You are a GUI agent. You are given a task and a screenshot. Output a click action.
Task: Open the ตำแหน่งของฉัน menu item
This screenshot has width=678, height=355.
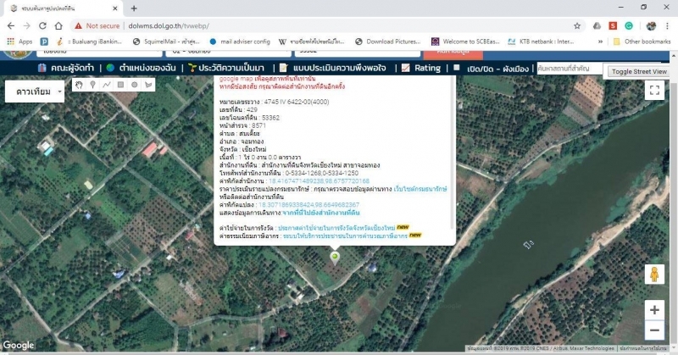(x=143, y=68)
